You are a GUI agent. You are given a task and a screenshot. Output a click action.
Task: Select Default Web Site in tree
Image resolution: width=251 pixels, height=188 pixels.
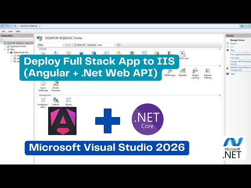[21, 52]
